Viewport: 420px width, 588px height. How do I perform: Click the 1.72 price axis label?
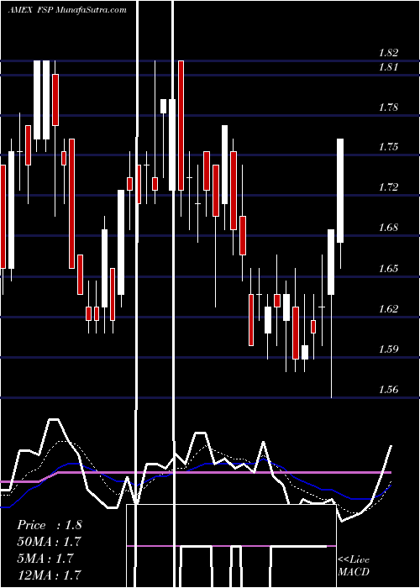388,186
